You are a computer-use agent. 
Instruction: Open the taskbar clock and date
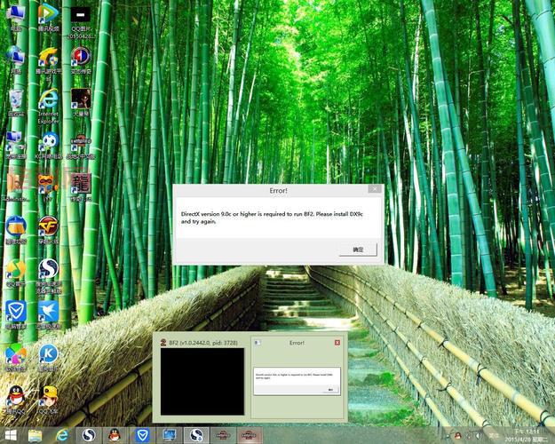pyautogui.click(x=526, y=435)
